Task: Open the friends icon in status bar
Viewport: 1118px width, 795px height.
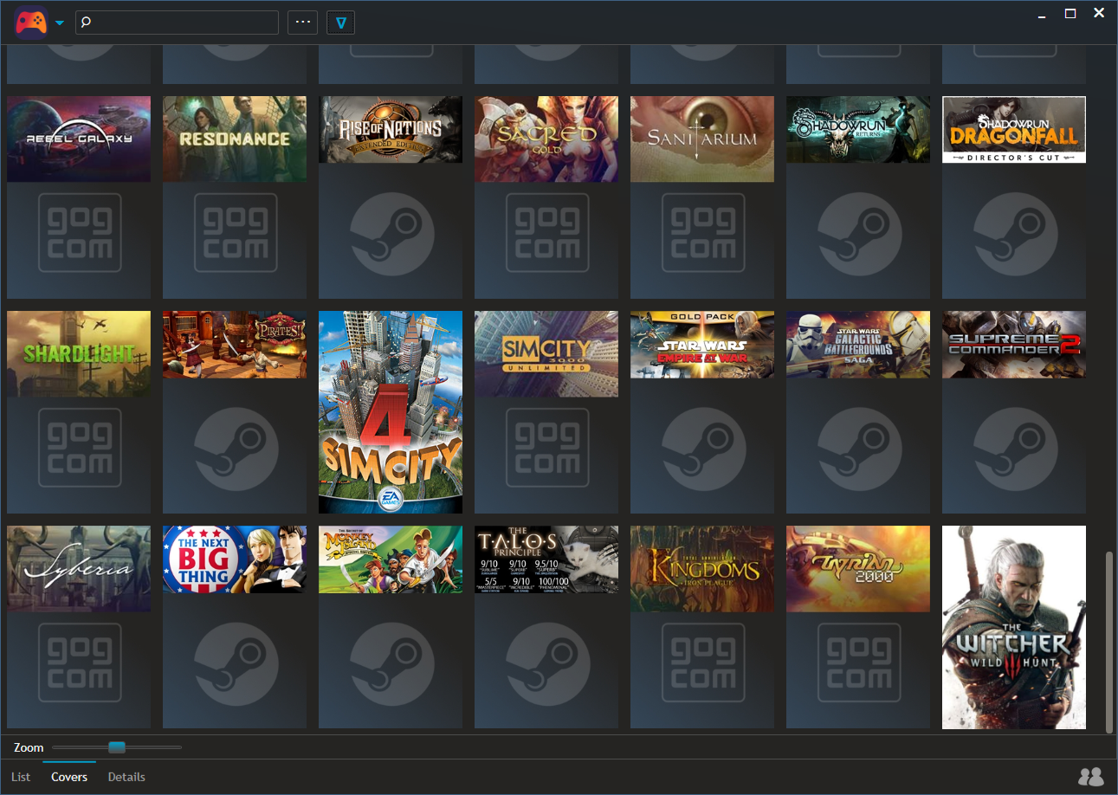Action: [1090, 777]
